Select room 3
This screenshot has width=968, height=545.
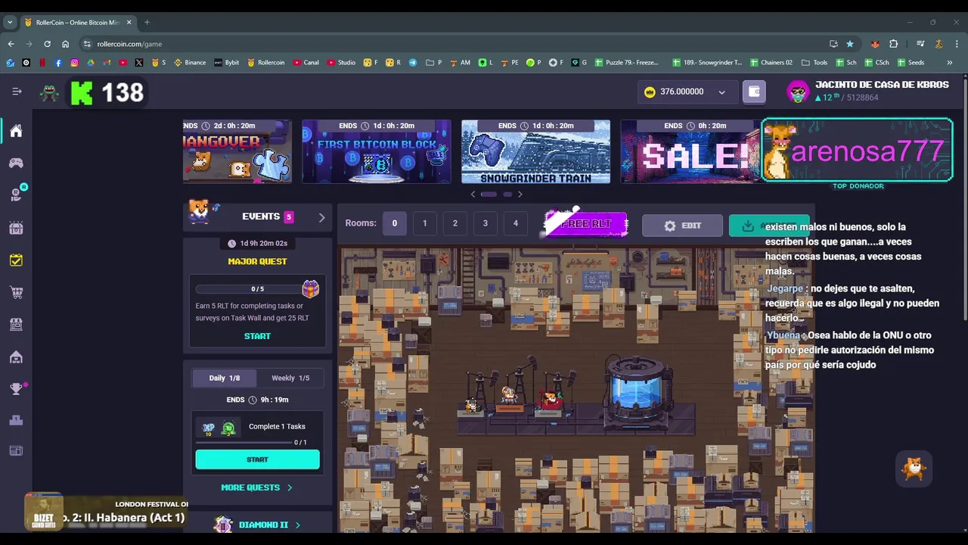(x=485, y=223)
